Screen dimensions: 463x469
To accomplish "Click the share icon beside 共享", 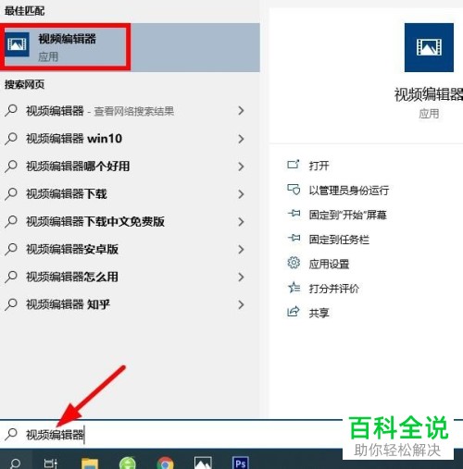I will point(294,312).
